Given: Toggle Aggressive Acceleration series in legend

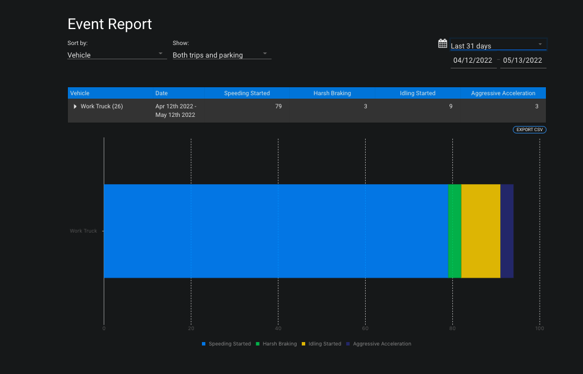Looking at the screenshot, I should (x=379, y=344).
